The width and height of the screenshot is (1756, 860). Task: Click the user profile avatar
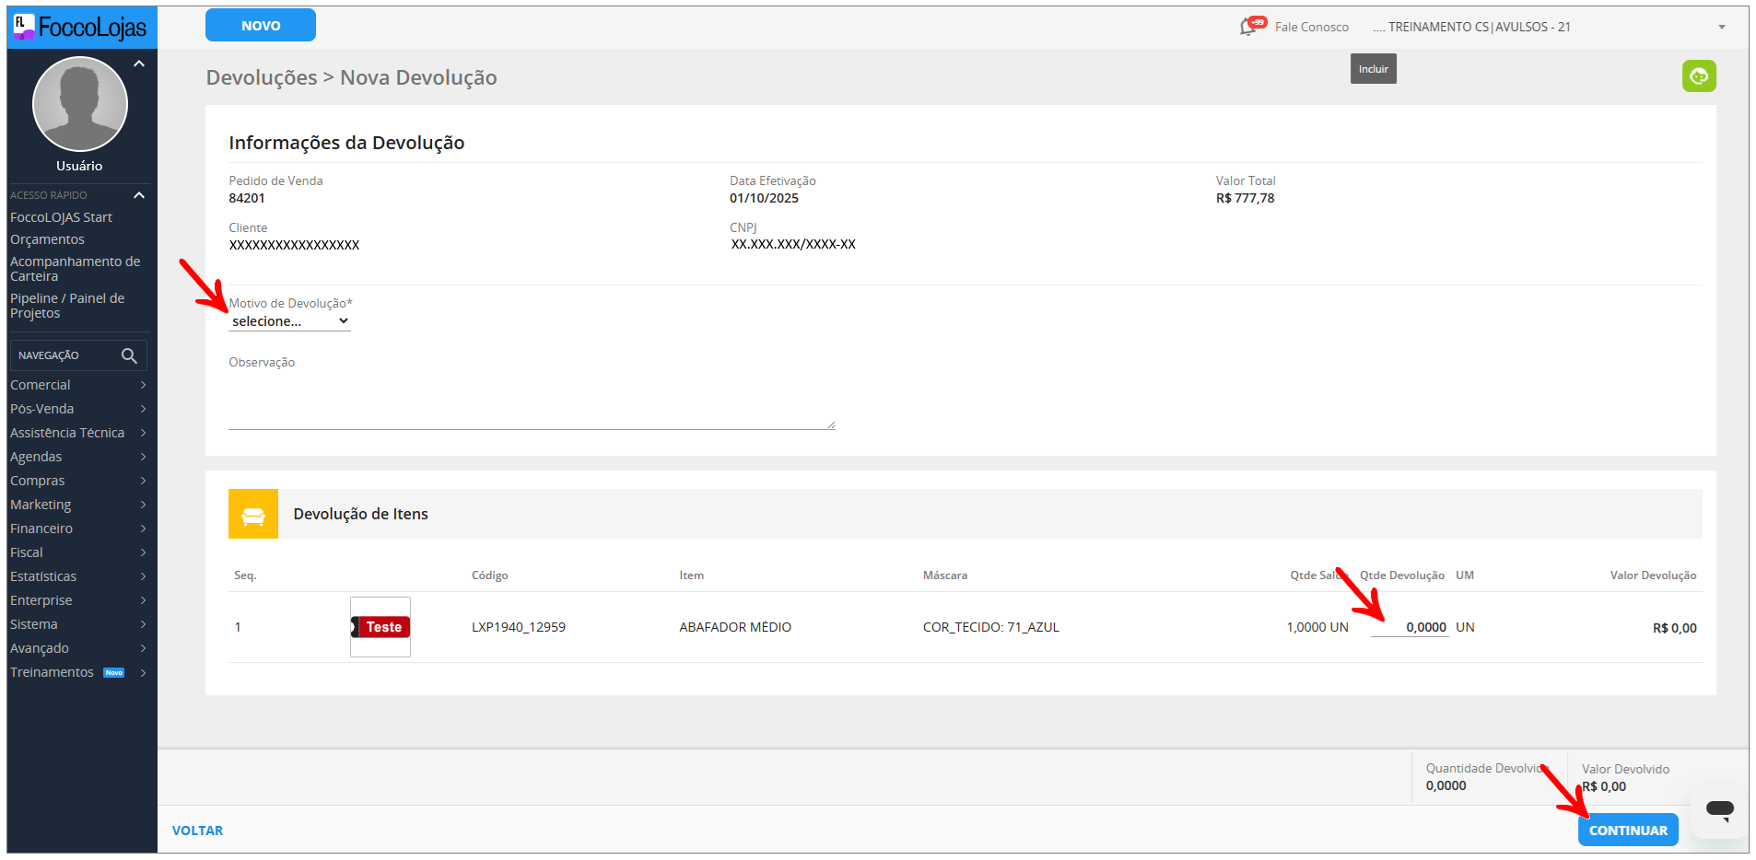pyautogui.click(x=80, y=104)
